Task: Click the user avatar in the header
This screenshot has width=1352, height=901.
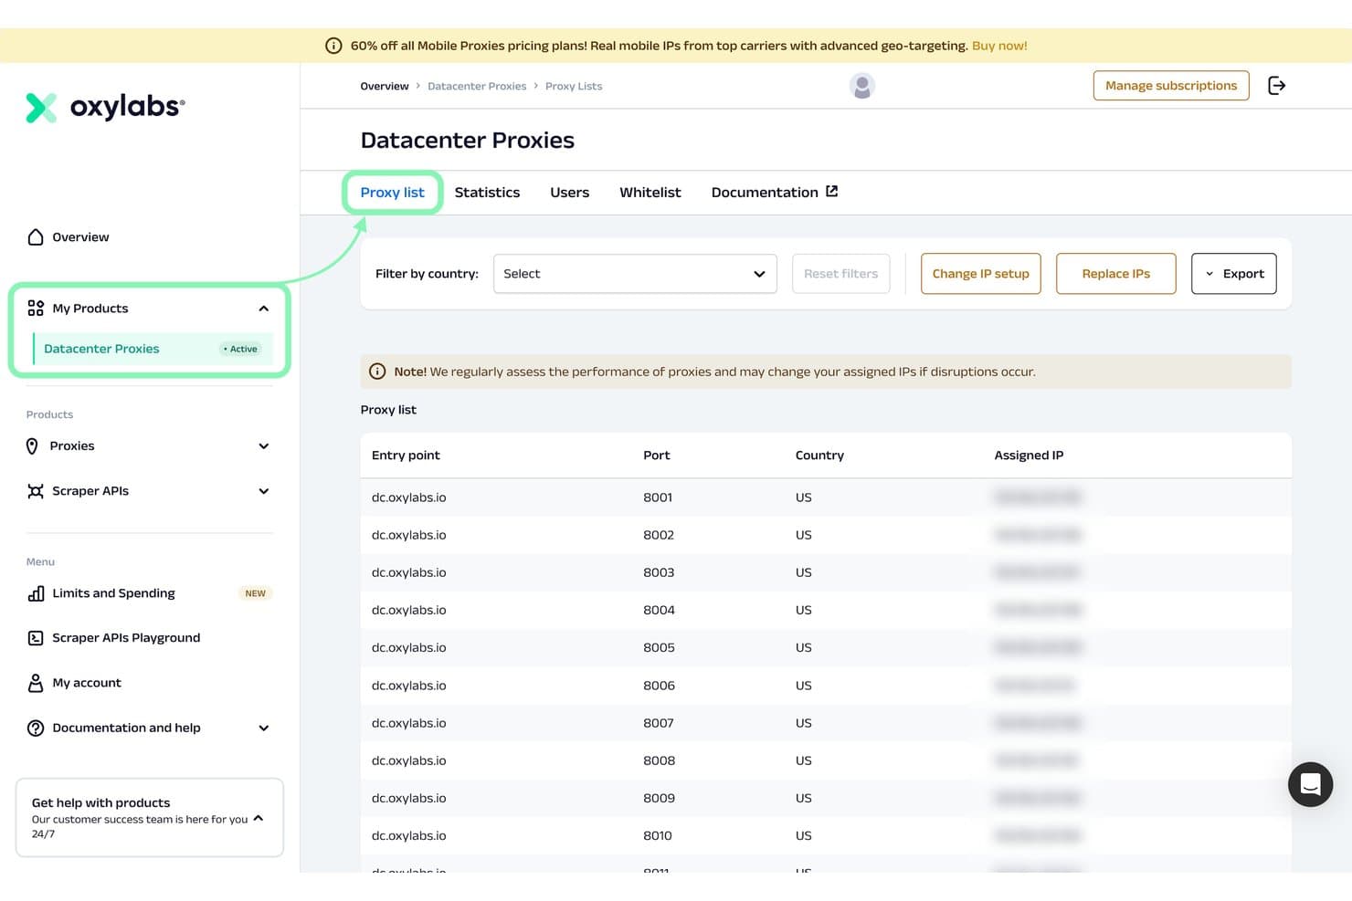Action: pos(862,86)
